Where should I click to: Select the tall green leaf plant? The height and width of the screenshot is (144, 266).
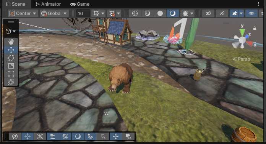point(192,34)
